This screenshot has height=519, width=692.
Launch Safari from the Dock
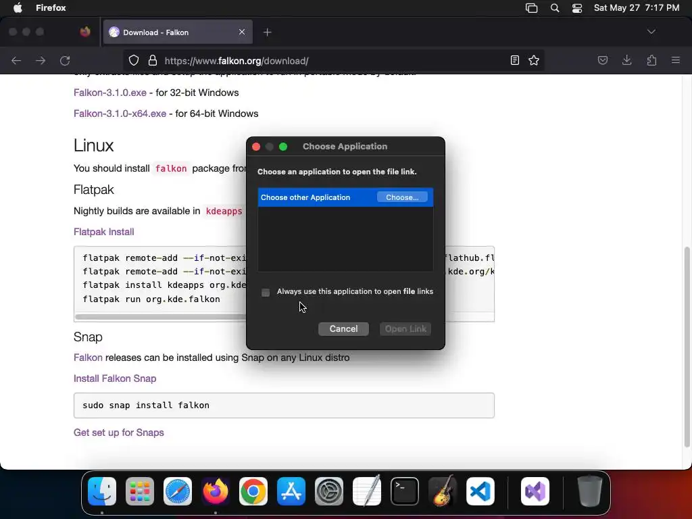pos(178,491)
